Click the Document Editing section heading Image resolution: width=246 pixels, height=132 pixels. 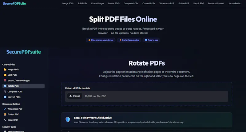11,104
